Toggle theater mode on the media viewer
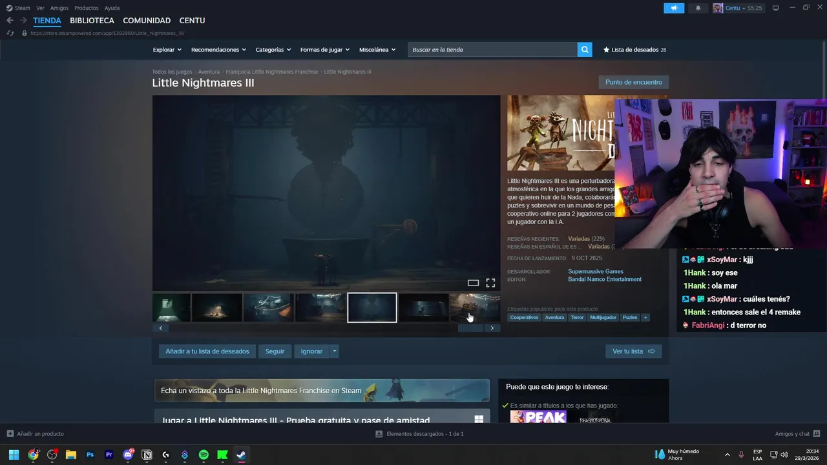827x465 pixels. (x=473, y=283)
